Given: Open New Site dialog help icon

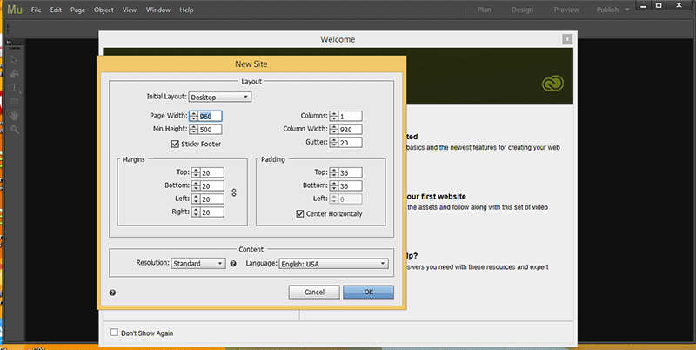Looking at the screenshot, I should point(113,293).
